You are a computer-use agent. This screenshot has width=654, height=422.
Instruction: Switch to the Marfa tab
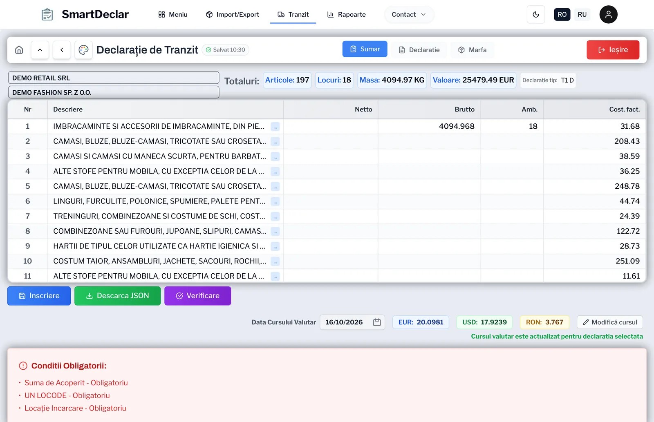472,50
